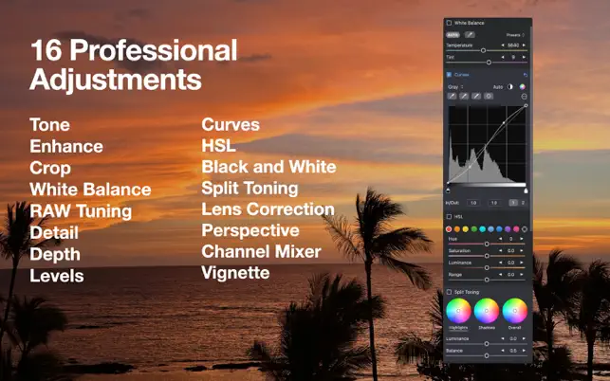Viewport: 610px width, 381px height.
Task: Click the curves Out value field
Action: pos(494,203)
